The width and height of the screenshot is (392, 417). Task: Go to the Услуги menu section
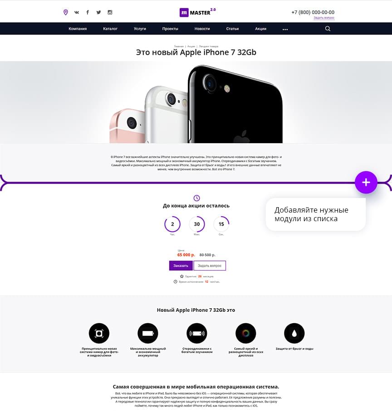[x=140, y=29]
